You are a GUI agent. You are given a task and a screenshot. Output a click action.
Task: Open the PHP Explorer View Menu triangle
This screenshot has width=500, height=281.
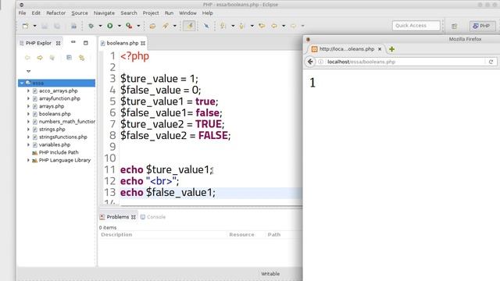(x=28, y=71)
